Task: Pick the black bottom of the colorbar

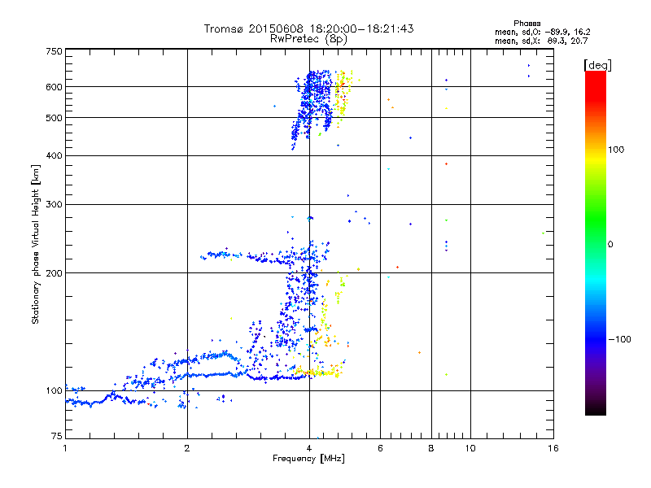Action: [596, 410]
